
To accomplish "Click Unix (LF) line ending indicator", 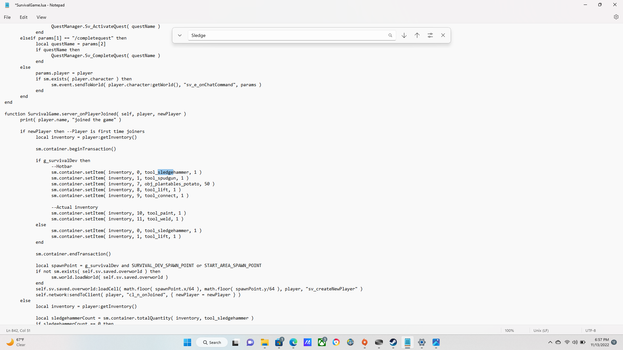I will click(541, 331).
